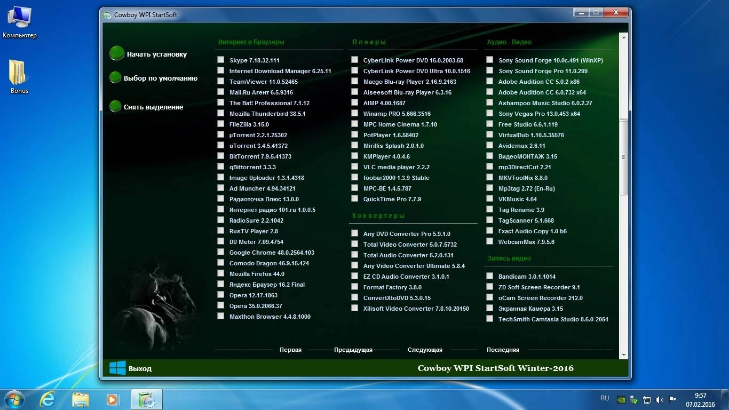
Task: Click the scrollbar up arrow
Action: (623, 37)
